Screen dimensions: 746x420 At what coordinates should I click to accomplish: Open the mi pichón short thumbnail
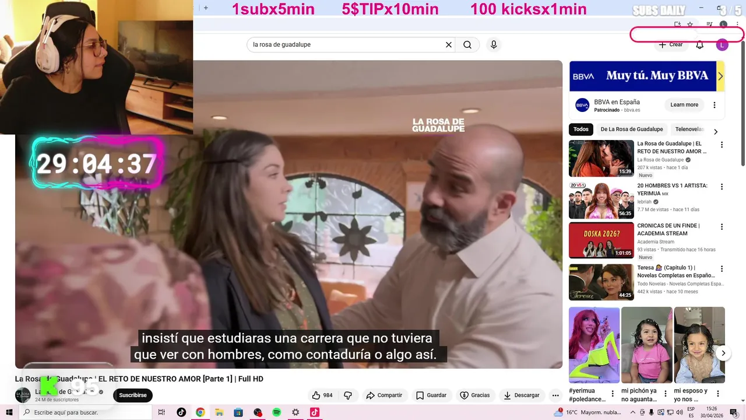click(x=647, y=345)
